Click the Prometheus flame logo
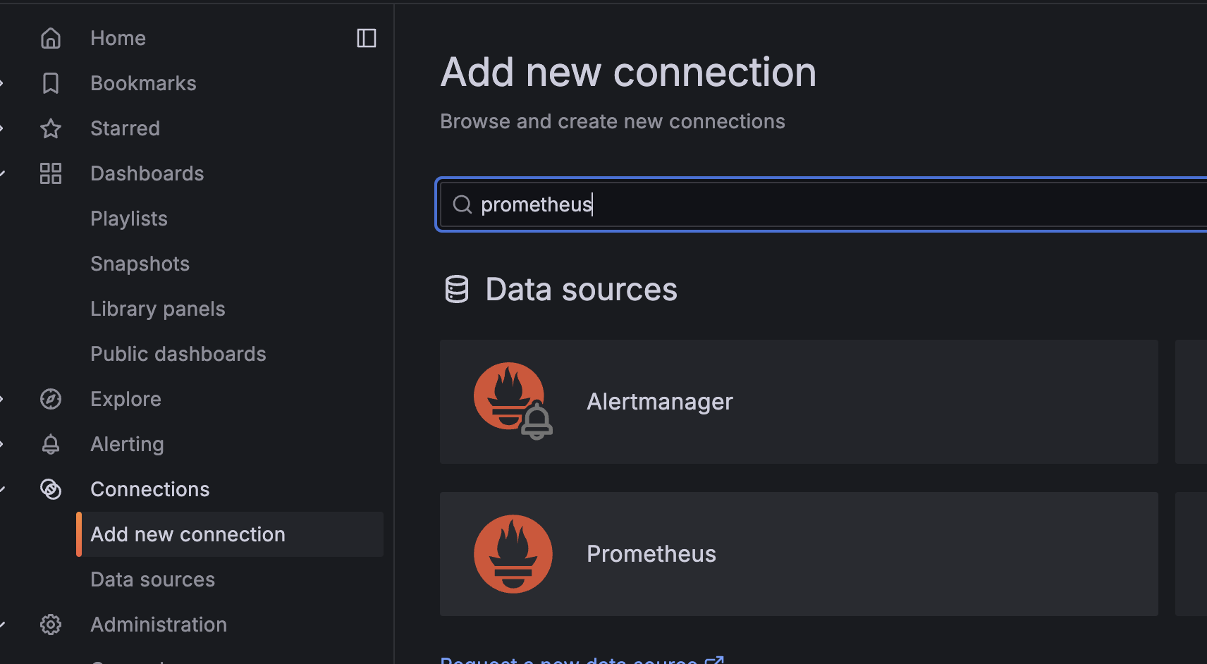 point(513,553)
